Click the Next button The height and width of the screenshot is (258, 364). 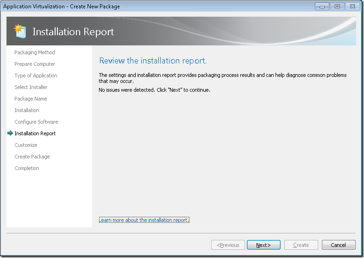(x=264, y=245)
